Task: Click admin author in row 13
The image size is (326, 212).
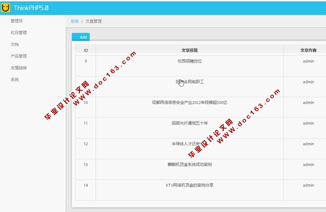Action: pos(308,164)
